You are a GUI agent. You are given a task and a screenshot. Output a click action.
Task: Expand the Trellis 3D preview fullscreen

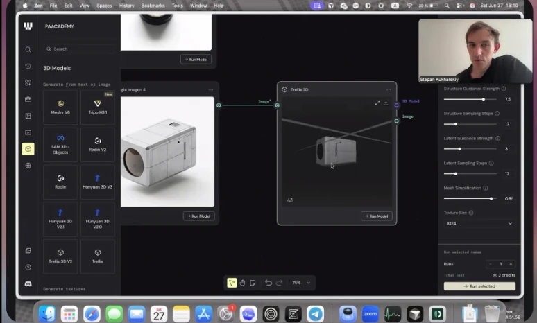point(377,103)
